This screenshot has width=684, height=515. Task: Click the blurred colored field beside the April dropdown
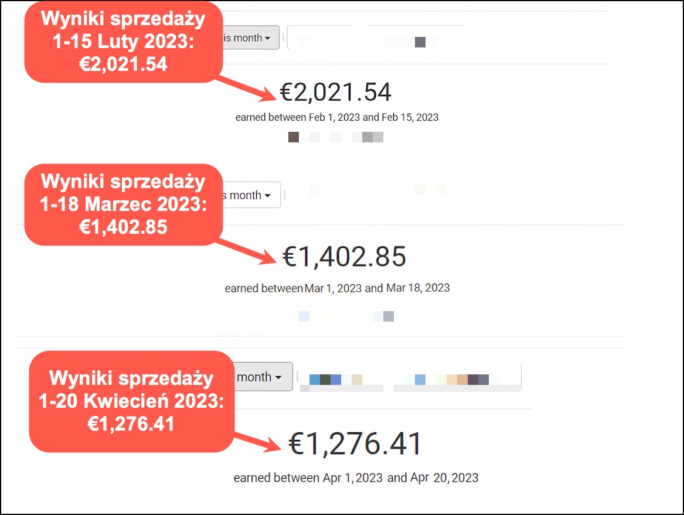pos(409,380)
